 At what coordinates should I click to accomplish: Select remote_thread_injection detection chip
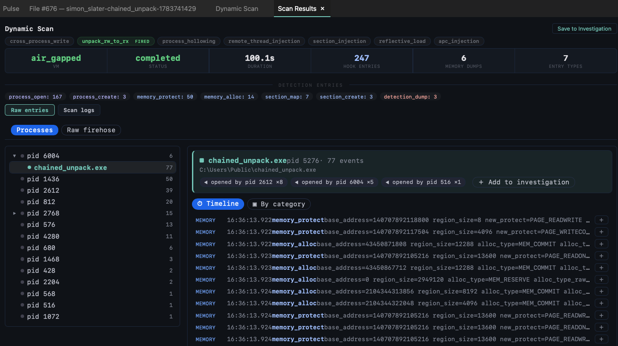pyautogui.click(x=264, y=41)
